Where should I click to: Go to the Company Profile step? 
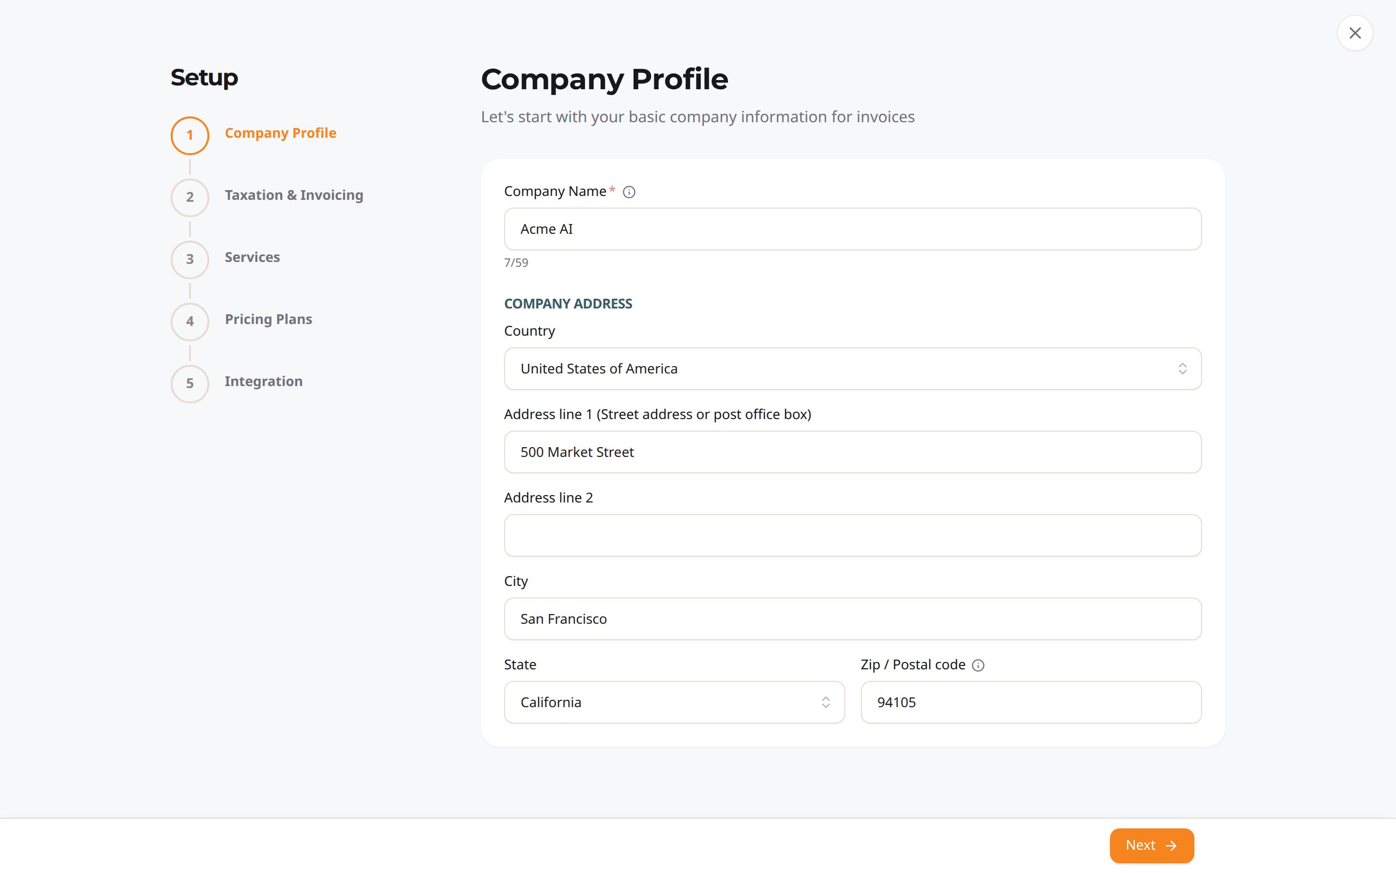pyautogui.click(x=280, y=133)
